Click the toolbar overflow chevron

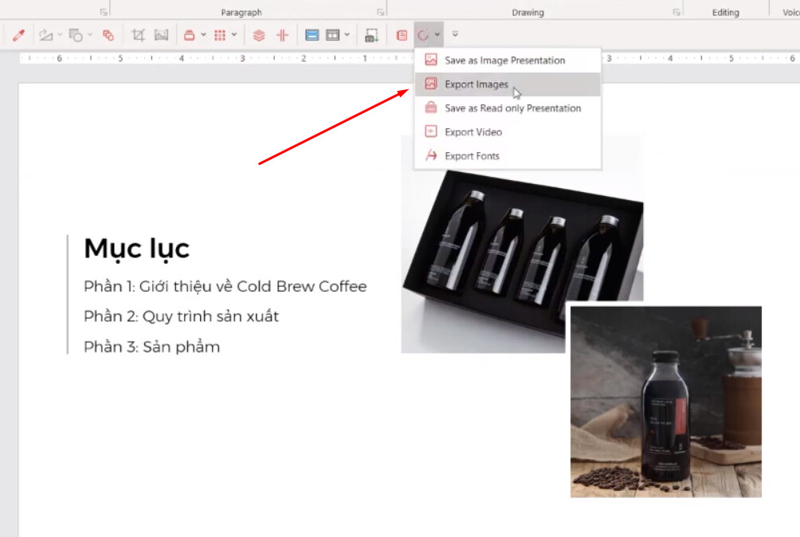454,34
